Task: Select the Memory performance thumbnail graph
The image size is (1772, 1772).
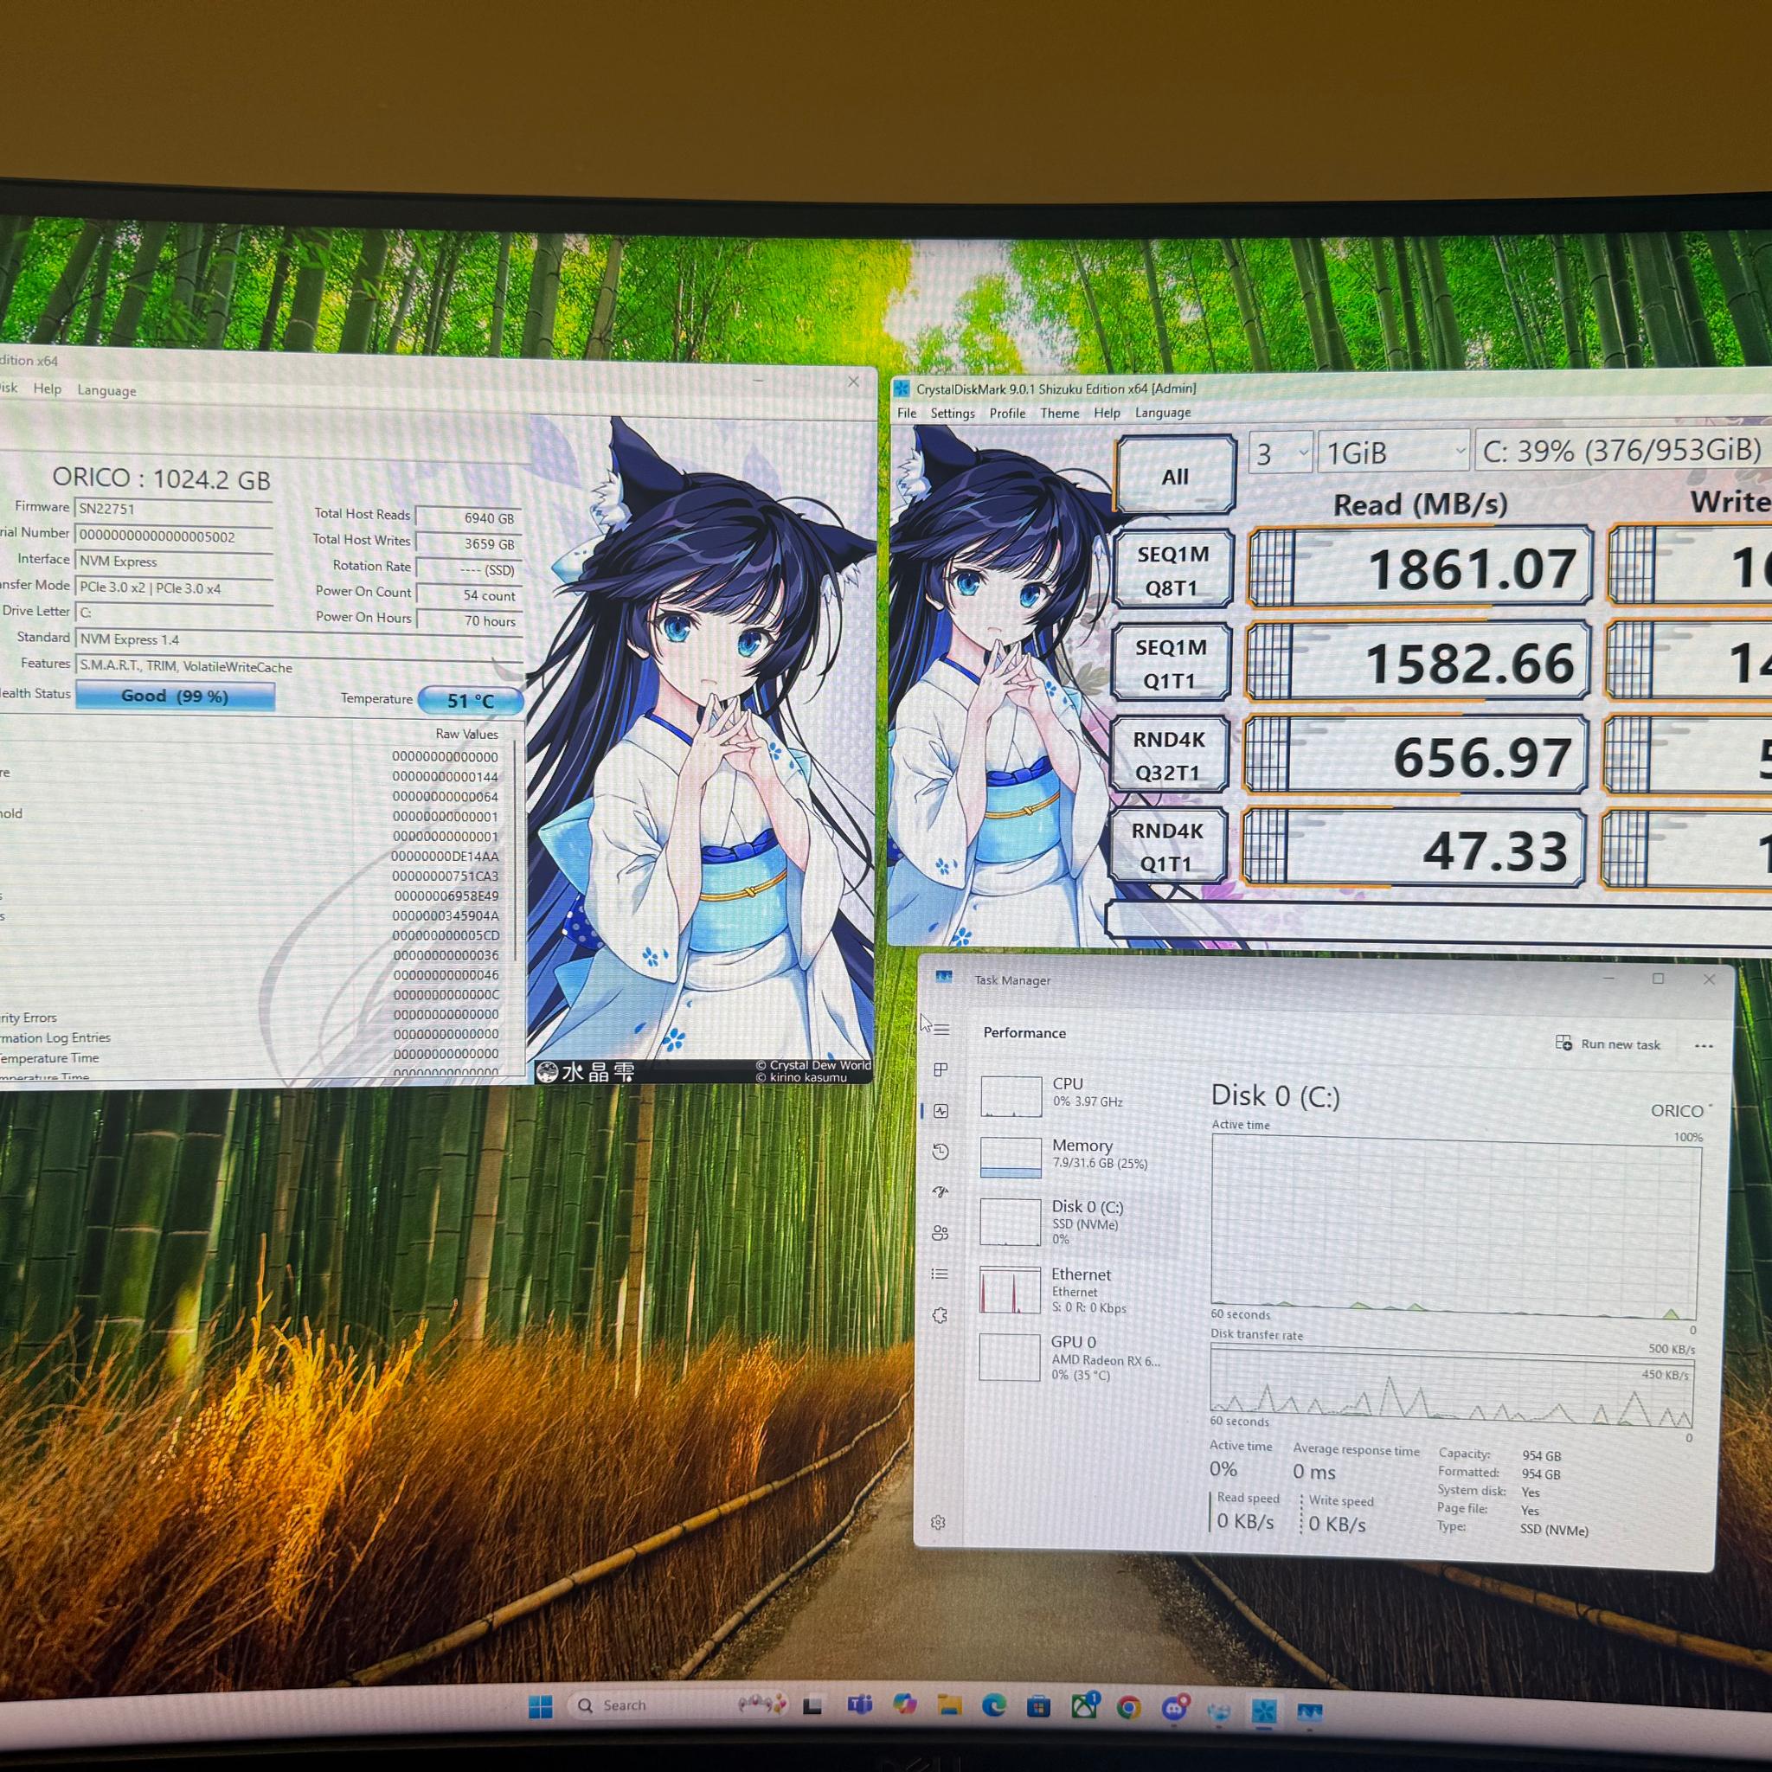Action: click(1011, 1158)
